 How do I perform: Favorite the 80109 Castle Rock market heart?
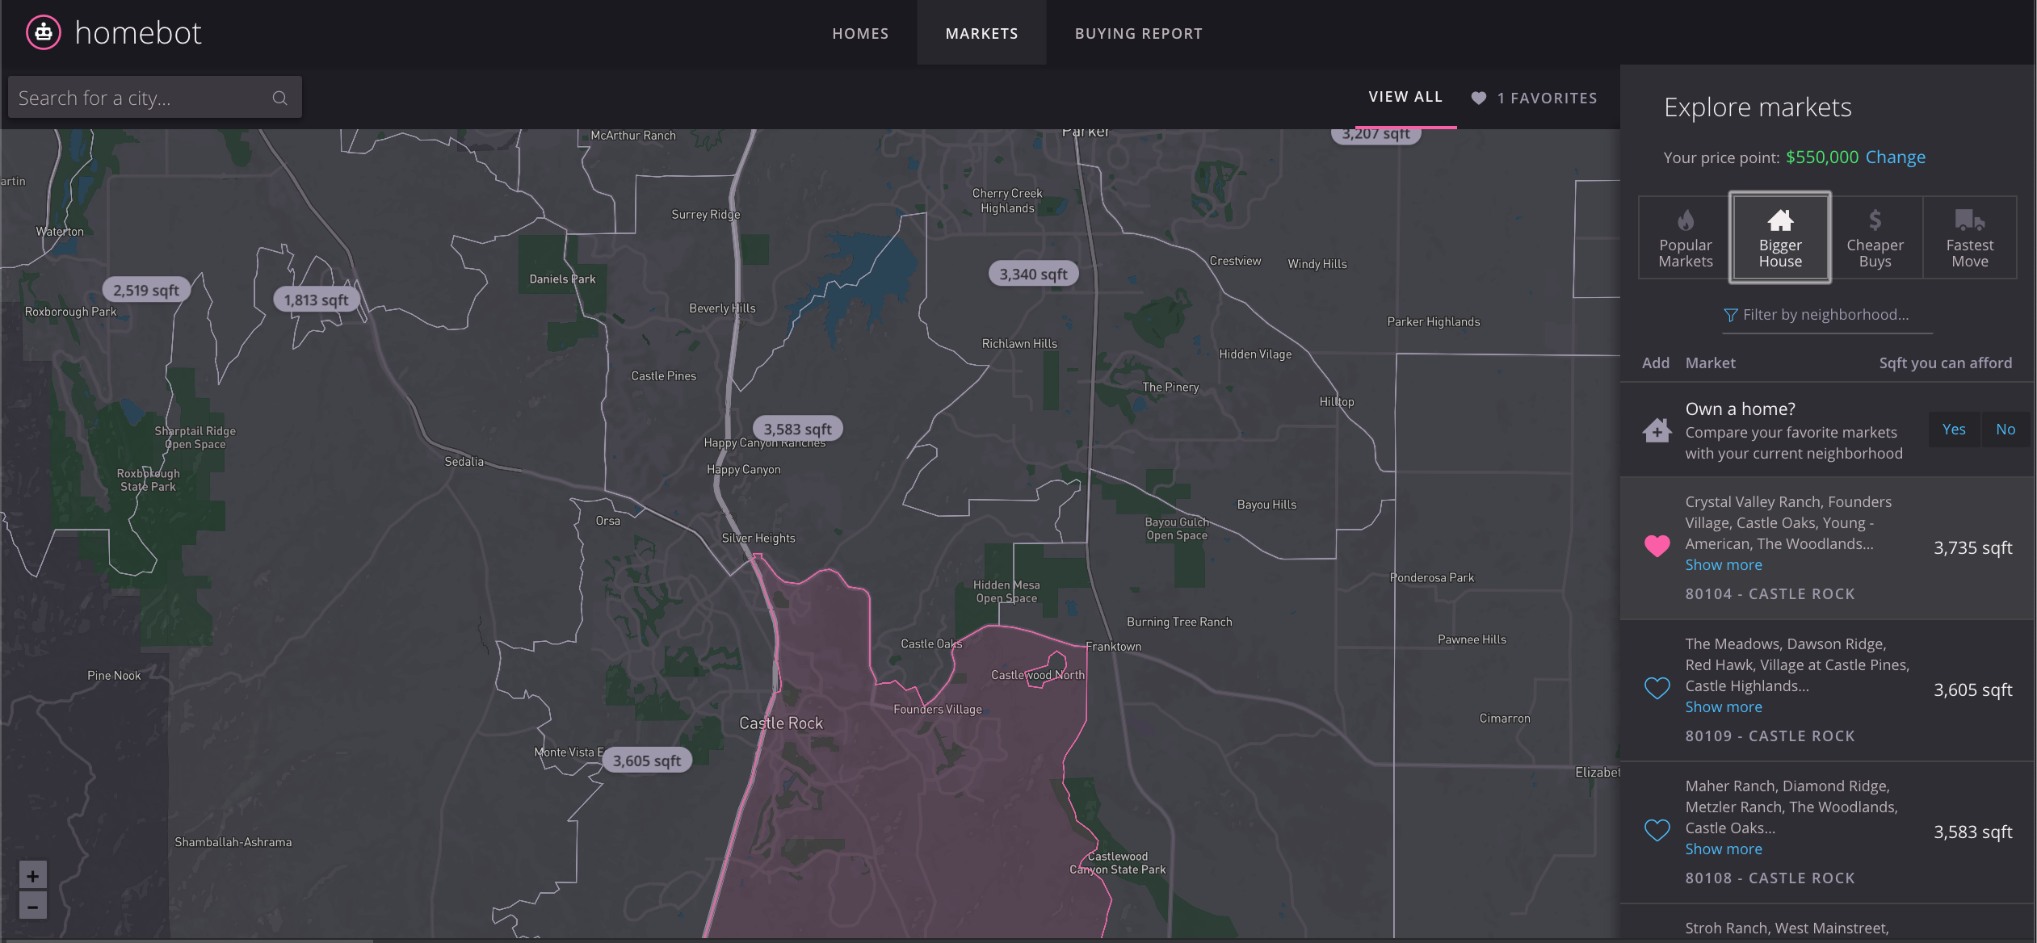(x=1657, y=688)
